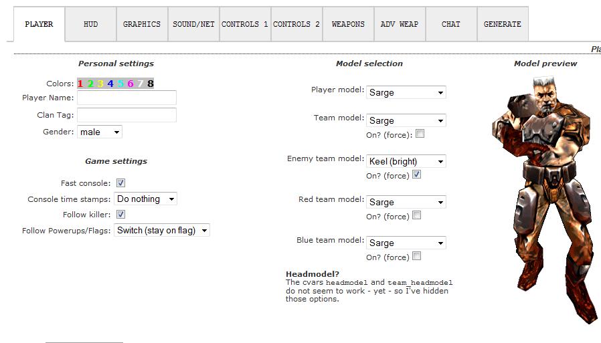The width and height of the screenshot is (601, 343).
Task: Go to the SOUND/NET tab
Action: click(193, 24)
